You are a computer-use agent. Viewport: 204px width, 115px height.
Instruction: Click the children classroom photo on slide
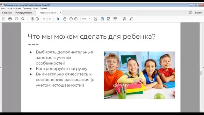point(140,75)
